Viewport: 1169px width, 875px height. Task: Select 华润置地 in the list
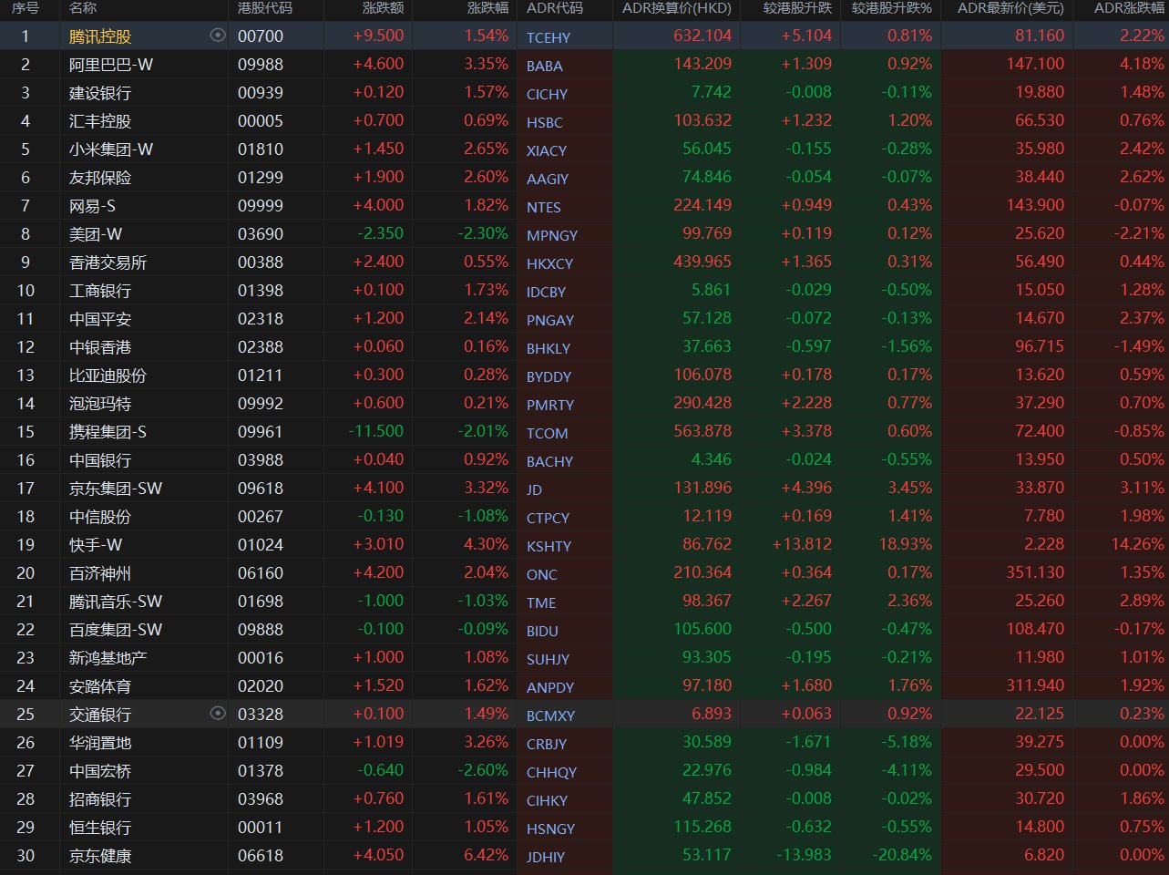100,743
